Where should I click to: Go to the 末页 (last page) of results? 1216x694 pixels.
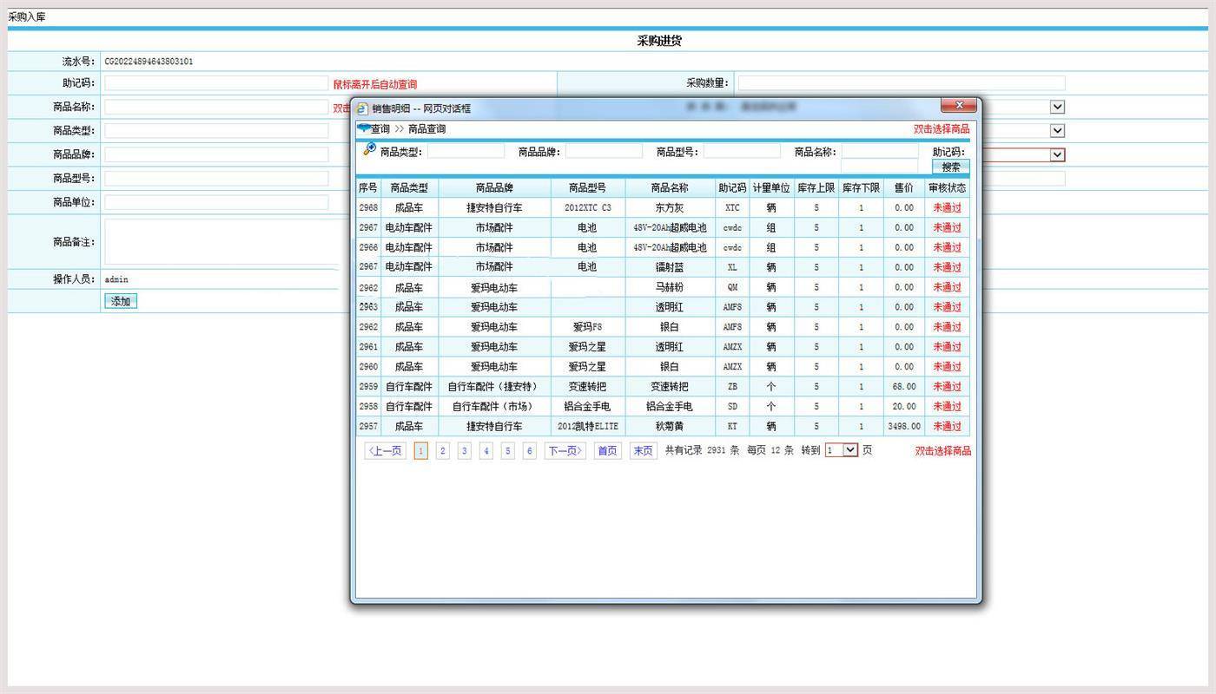pos(642,450)
